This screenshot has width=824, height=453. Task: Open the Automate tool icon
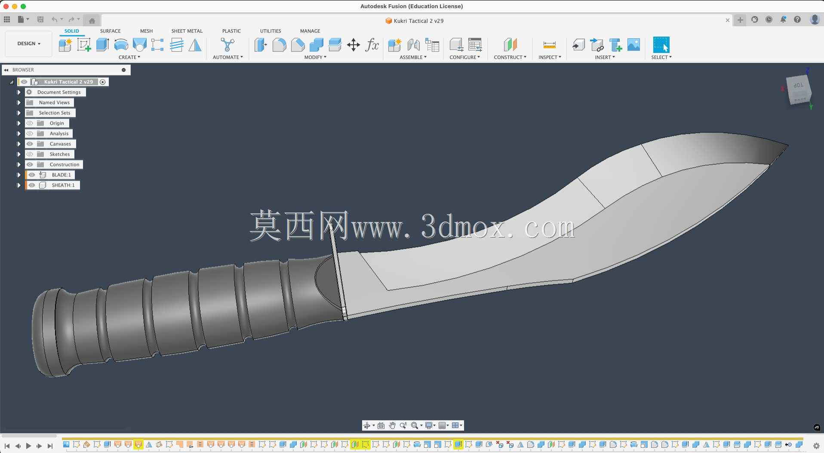pos(228,45)
